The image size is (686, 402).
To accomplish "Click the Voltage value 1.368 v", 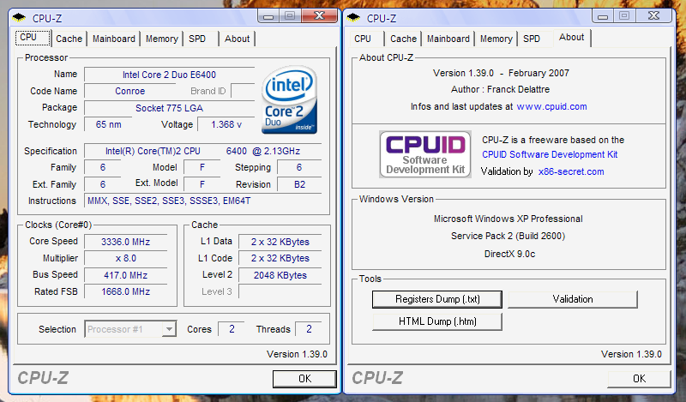I will point(226,124).
